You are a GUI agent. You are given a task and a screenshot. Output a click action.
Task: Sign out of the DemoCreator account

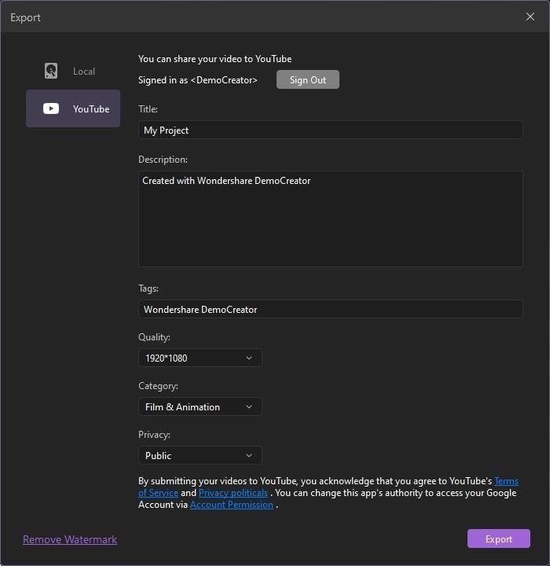(307, 80)
